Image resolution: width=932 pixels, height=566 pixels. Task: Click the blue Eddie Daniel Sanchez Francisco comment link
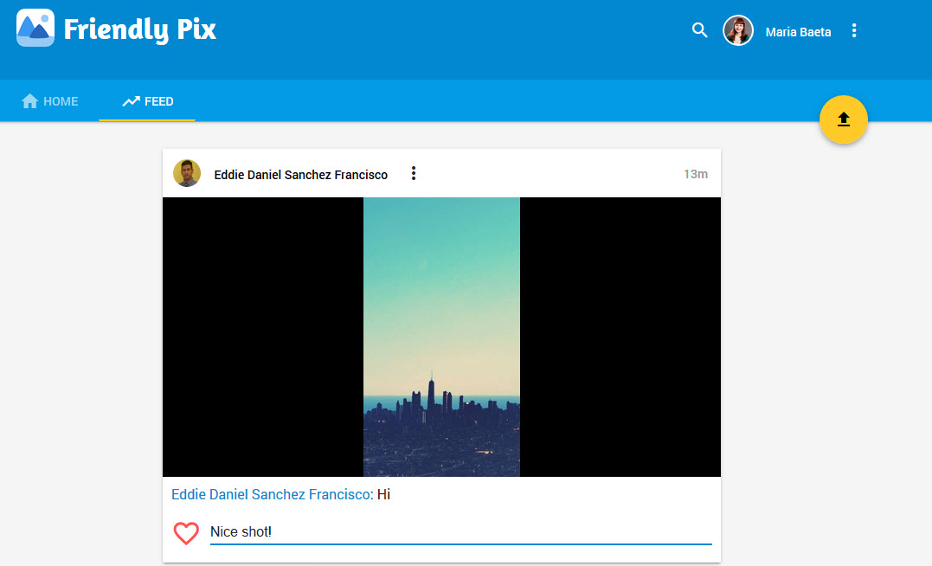271,495
